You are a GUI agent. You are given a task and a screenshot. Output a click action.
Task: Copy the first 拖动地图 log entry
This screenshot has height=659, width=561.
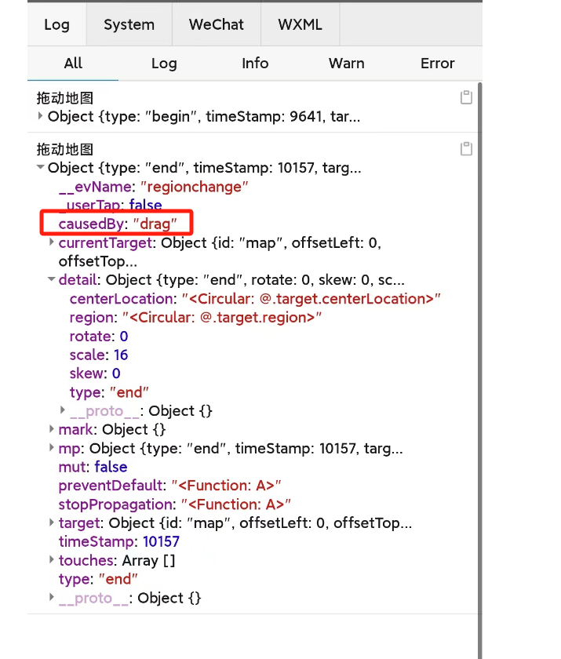[x=466, y=97]
